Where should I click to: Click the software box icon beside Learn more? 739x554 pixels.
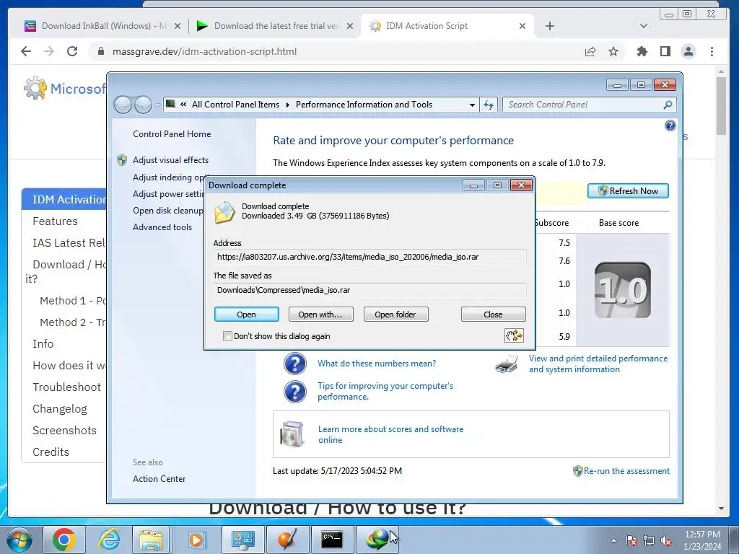tap(292, 434)
